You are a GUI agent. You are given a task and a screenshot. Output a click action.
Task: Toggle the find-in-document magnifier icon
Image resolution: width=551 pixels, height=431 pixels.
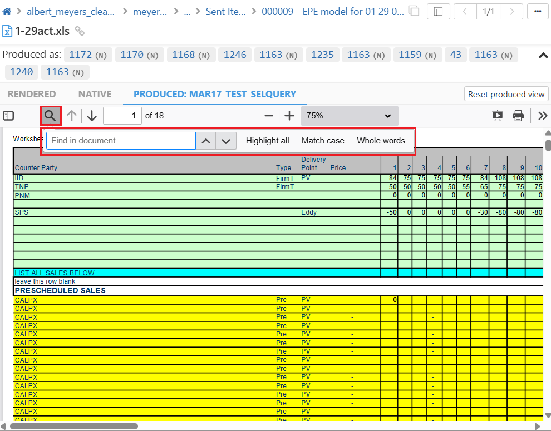(51, 116)
